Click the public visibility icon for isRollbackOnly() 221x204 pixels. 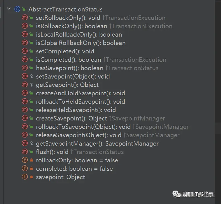pyautogui.click(x=31, y=26)
